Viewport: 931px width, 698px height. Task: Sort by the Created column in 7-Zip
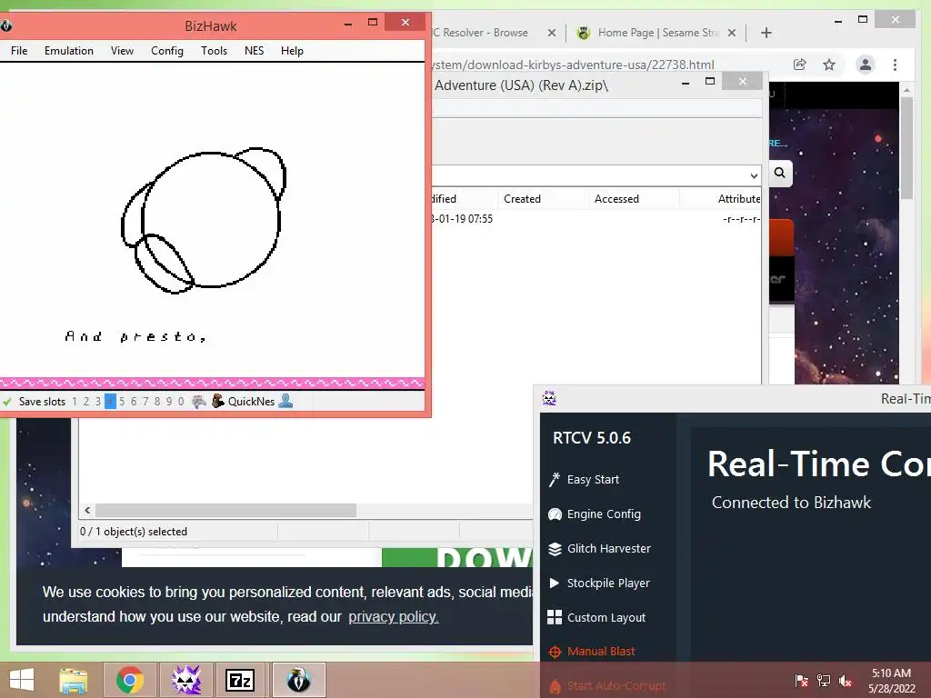(522, 199)
